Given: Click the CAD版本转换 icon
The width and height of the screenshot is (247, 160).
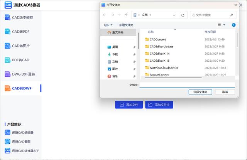Looking at the screenshot, I should point(7,17).
